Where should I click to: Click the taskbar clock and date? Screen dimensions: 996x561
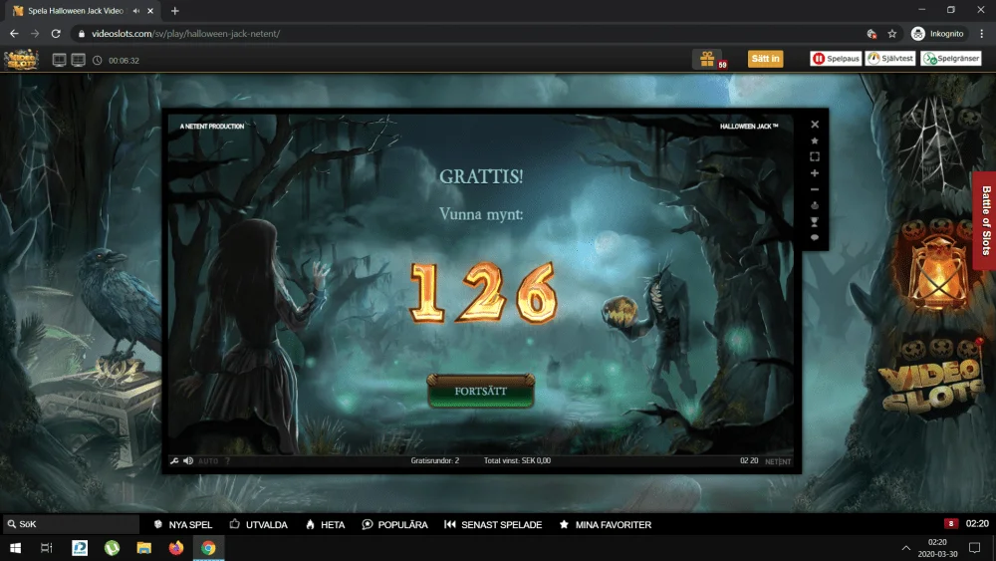tap(937, 548)
